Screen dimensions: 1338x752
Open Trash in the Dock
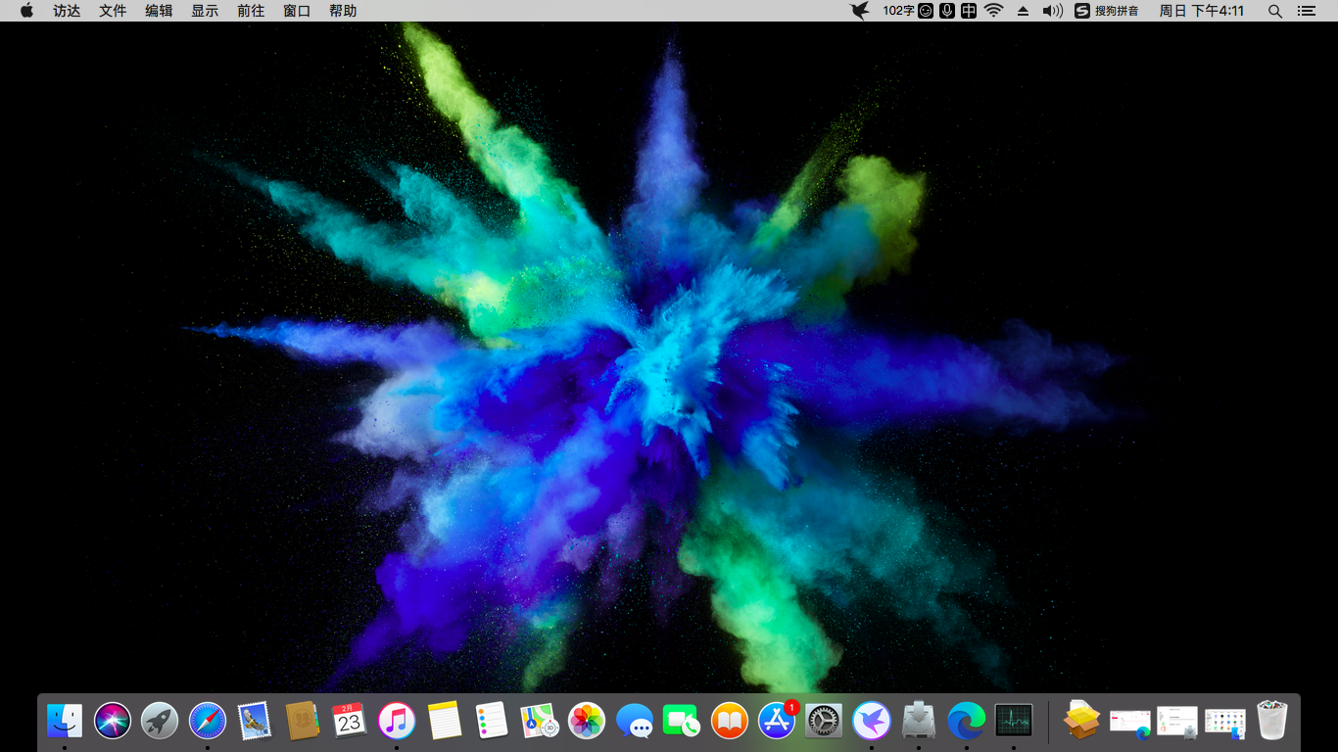coord(1272,722)
